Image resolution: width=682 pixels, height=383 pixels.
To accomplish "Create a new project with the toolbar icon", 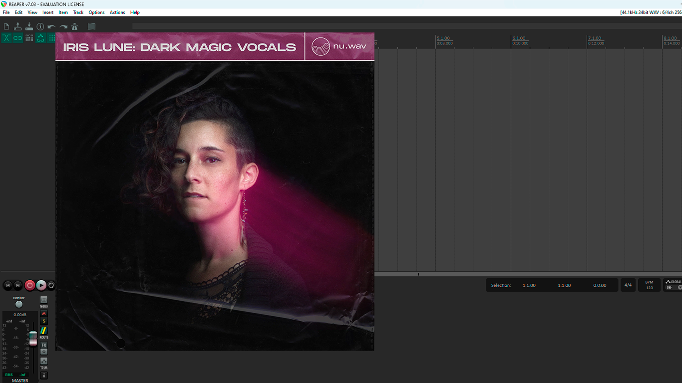I will click(6, 26).
